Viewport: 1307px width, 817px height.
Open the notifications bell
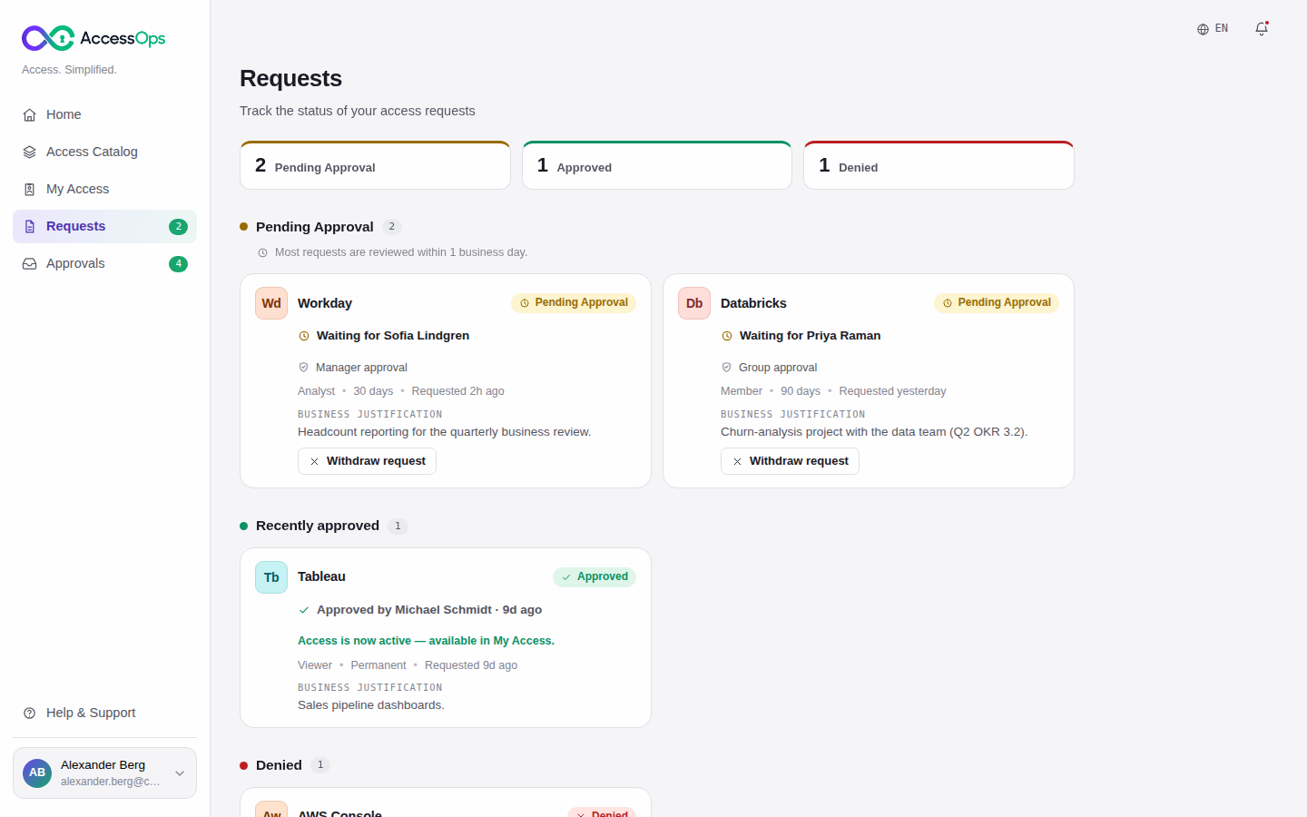[1262, 29]
